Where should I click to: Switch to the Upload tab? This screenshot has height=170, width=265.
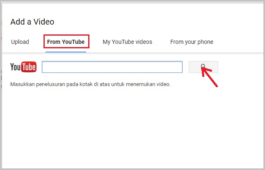(20, 42)
